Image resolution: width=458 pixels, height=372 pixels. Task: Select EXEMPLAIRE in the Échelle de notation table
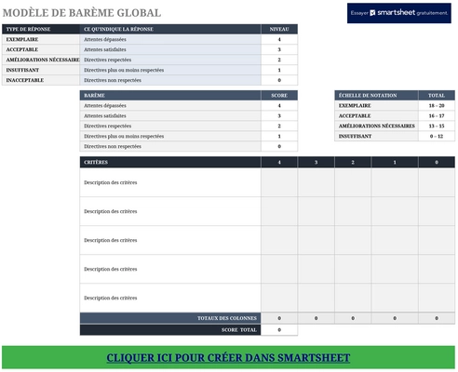pyautogui.click(x=376, y=106)
